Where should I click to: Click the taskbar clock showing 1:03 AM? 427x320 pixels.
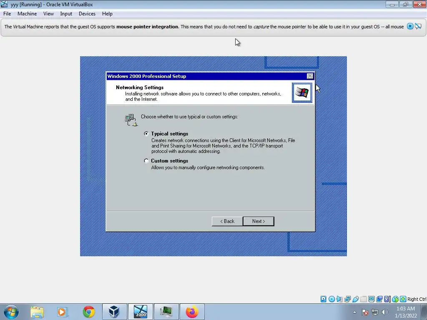tap(406, 312)
